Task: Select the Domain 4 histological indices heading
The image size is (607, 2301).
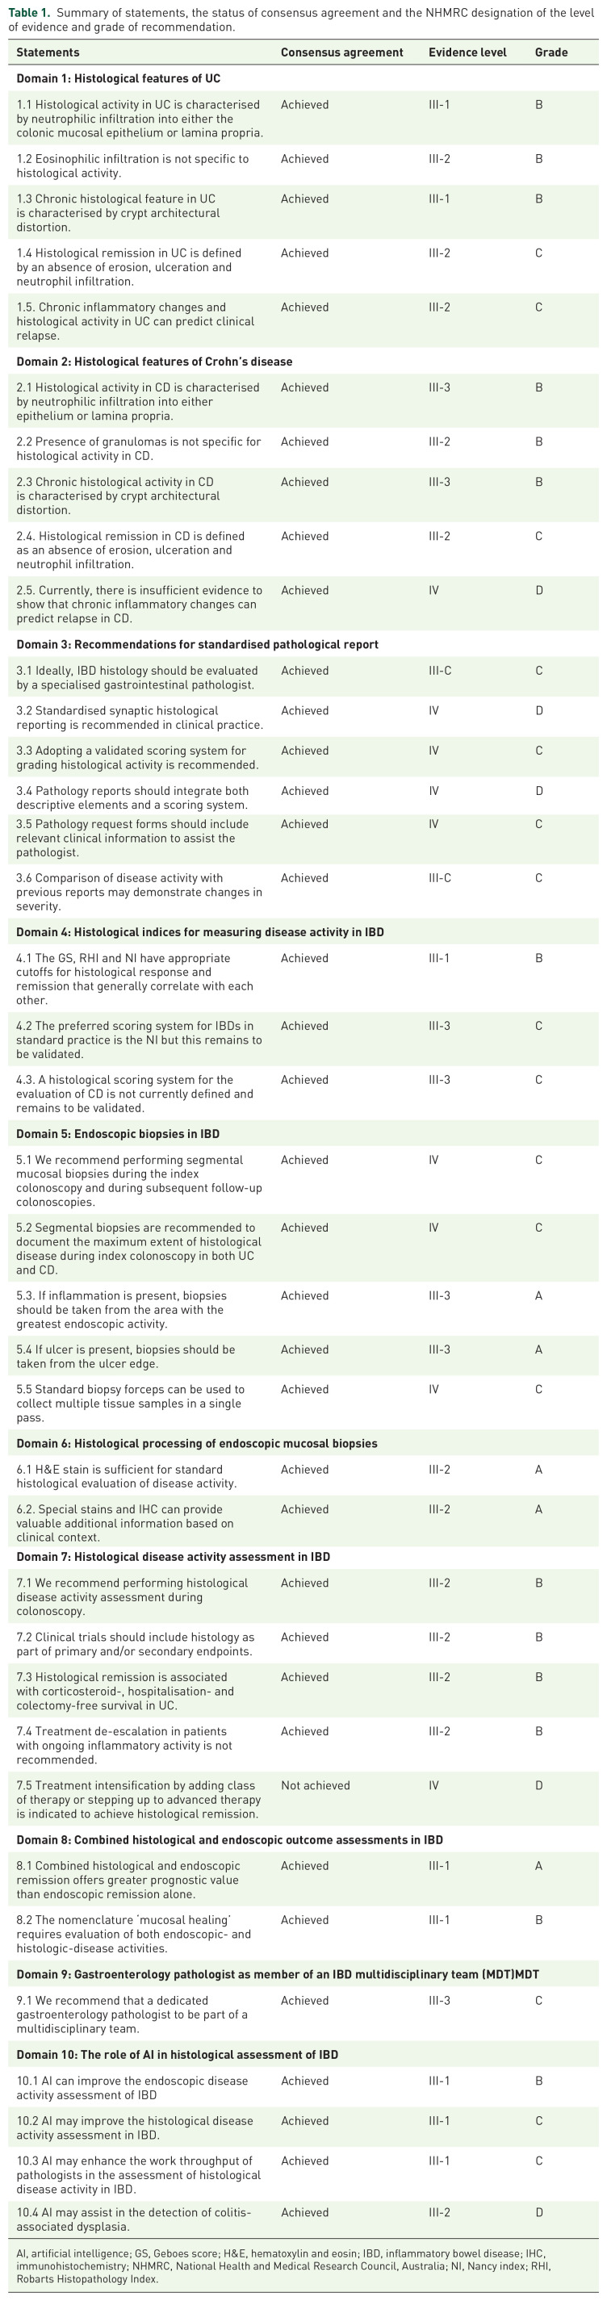Action: [199, 931]
